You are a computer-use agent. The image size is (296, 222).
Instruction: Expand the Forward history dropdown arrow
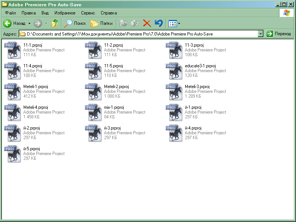[46, 24]
